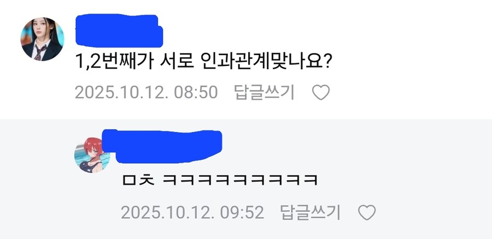492x239 pixels.
Task: Open the reply author's blue-redacted username
Action: (x=162, y=146)
